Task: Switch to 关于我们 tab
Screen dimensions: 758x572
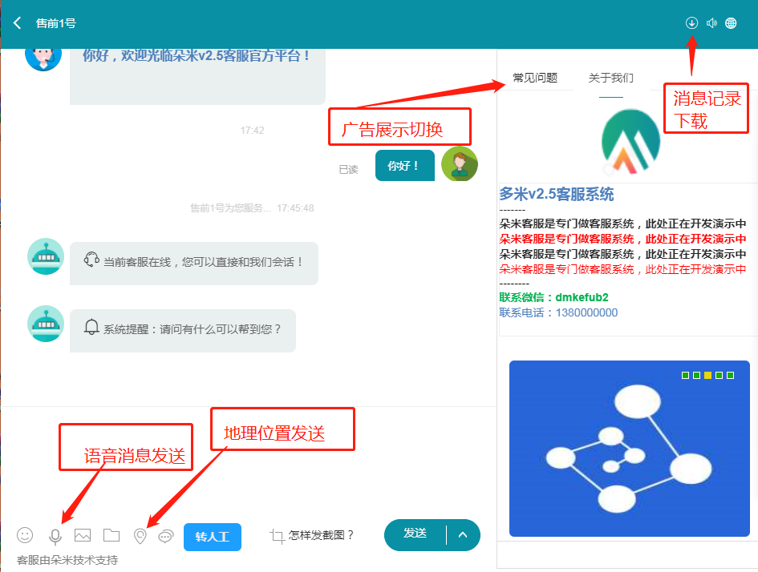Action: coord(611,78)
